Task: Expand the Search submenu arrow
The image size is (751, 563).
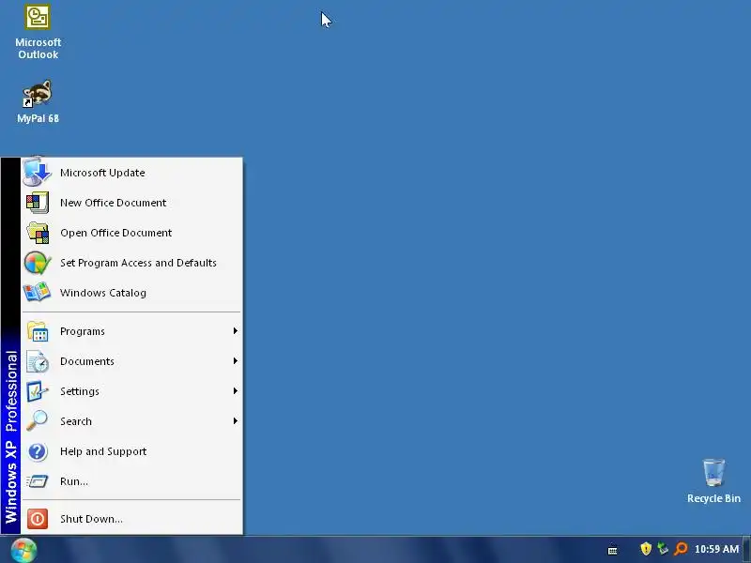Action: (x=236, y=420)
